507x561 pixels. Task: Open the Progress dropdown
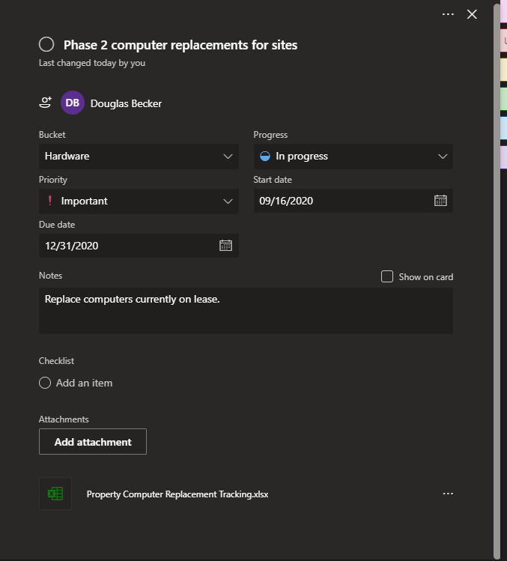[x=353, y=156]
